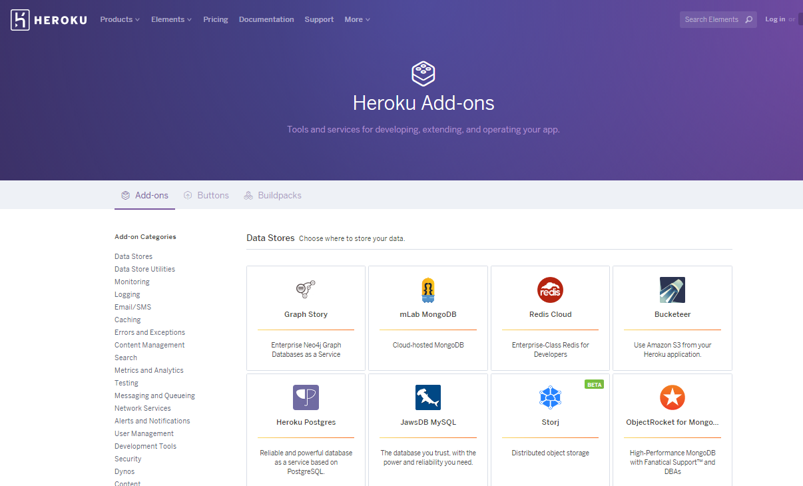Open the User Management category
Viewport: 803px width, 486px height.
[144, 433]
